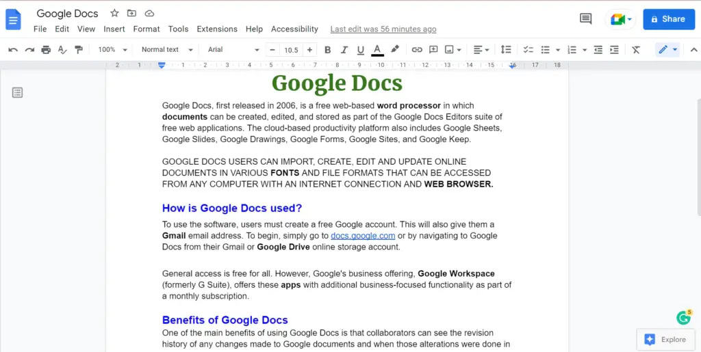Open the Grammarly widget

pos(684,318)
